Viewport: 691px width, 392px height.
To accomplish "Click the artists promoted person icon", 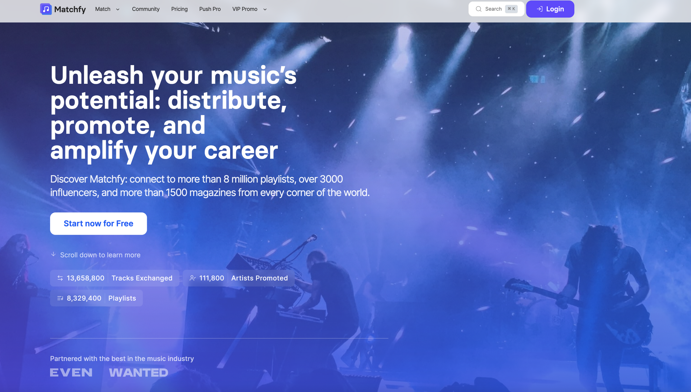I will pyautogui.click(x=193, y=278).
